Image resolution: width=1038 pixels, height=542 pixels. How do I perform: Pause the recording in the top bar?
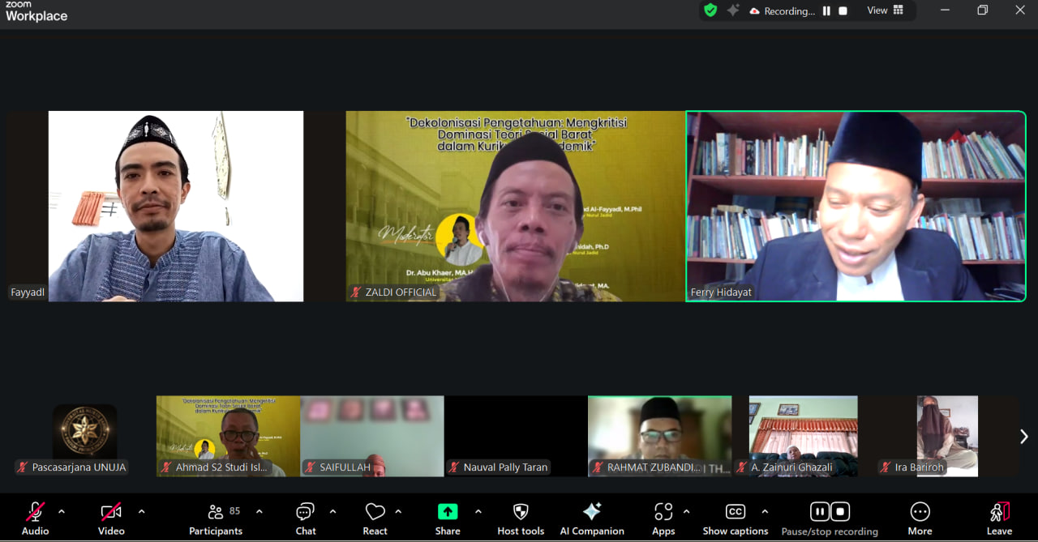[x=827, y=11]
